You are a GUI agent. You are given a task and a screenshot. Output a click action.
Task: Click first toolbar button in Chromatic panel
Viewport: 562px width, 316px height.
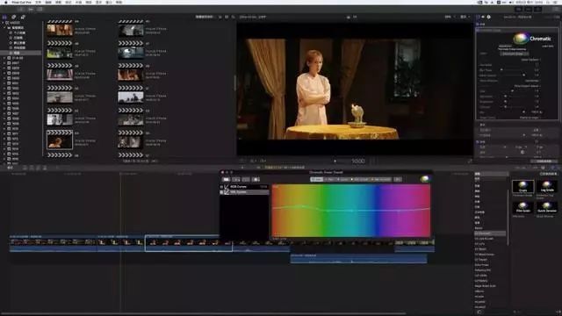click(x=227, y=179)
